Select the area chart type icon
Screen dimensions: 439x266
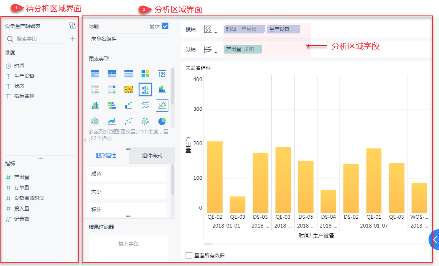click(112, 121)
